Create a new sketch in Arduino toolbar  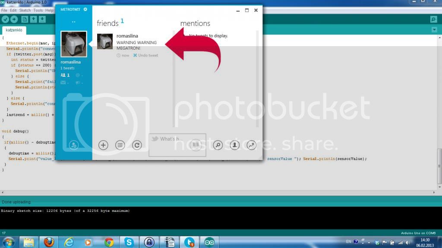click(x=25, y=19)
